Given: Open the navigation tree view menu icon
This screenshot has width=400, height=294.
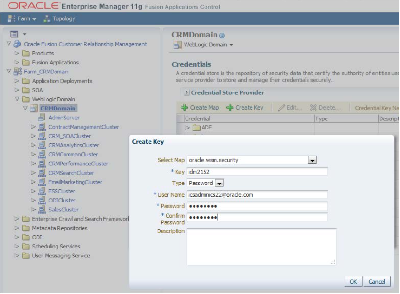Looking at the screenshot, I should [14, 34].
